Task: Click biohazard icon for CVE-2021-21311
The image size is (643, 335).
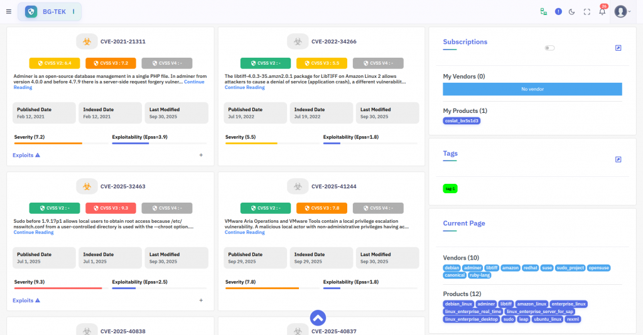Action: pyautogui.click(x=87, y=41)
